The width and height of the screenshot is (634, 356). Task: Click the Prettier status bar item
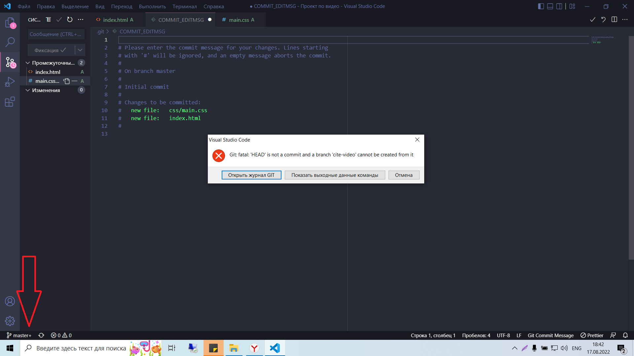(592, 335)
